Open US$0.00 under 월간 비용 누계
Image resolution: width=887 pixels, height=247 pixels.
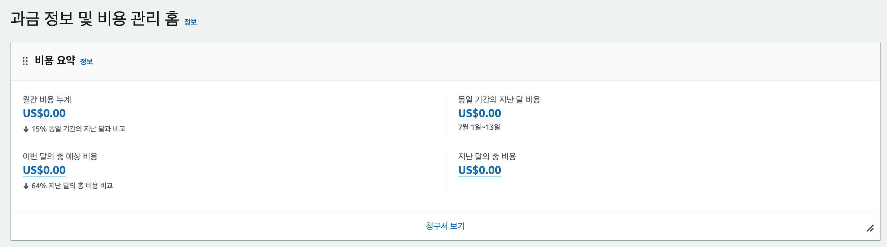[44, 113]
